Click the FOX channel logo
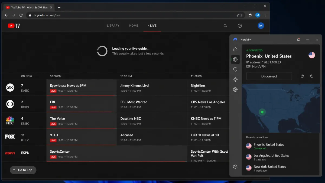This screenshot has width=325, height=183. tap(10, 137)
